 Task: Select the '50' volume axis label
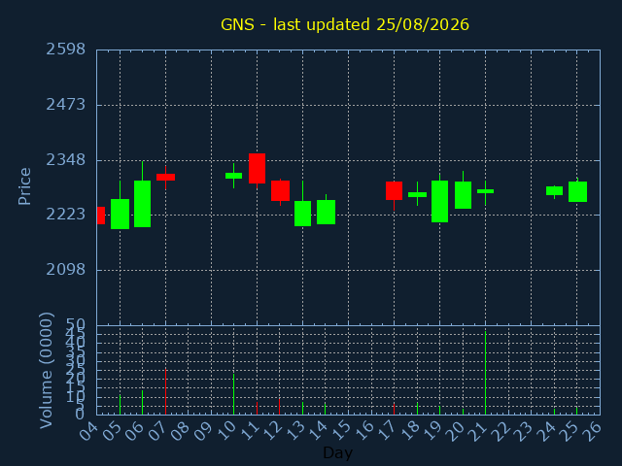(x=76, y=325)
